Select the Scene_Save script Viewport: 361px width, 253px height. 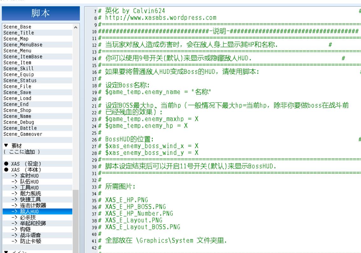point(37,92)
